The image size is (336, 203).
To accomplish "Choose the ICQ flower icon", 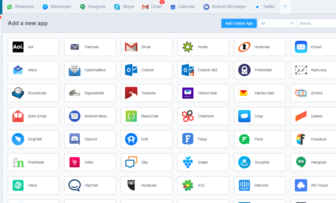I will click(188, 185).
